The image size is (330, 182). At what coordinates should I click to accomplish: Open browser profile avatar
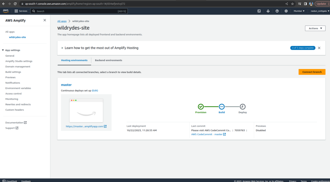click(311, 4)
